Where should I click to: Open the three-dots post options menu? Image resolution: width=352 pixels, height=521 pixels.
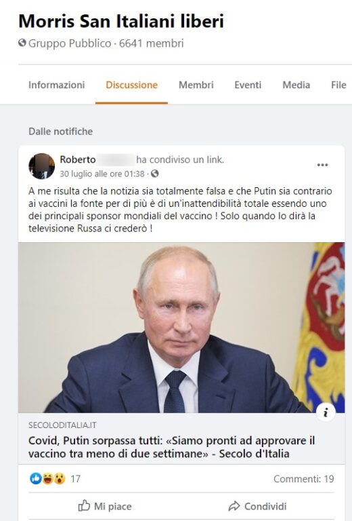(322, 165)
